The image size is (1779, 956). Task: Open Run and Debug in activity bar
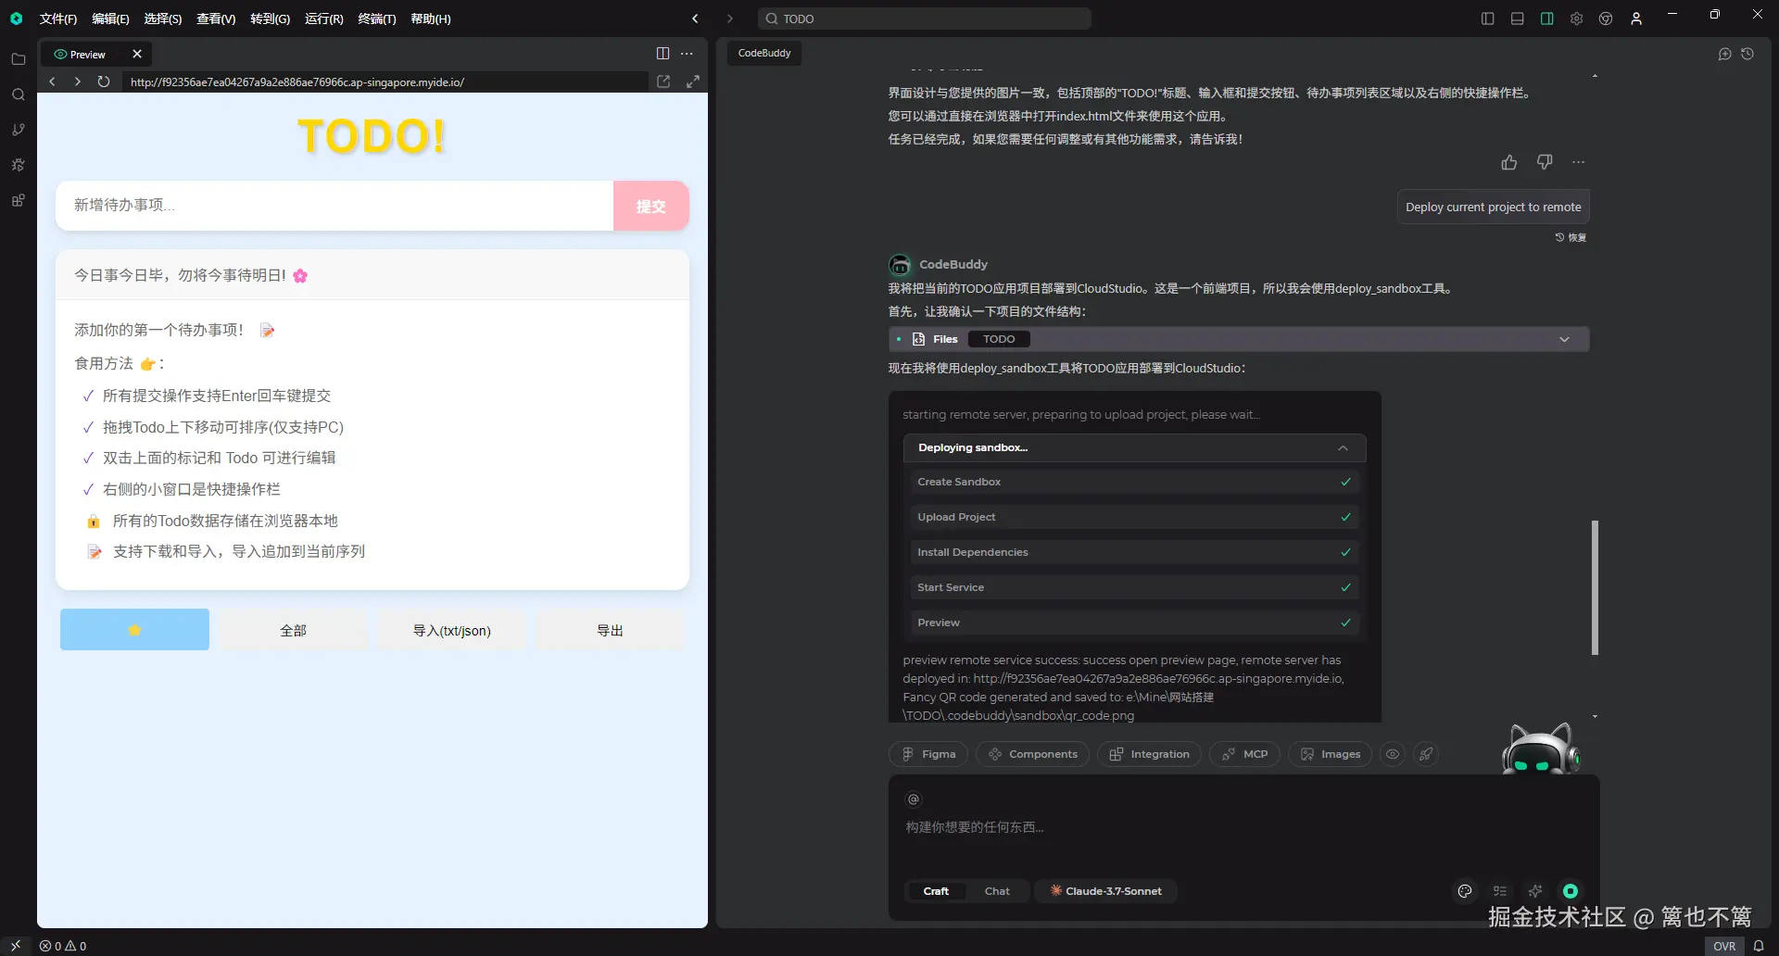[18, 165]
